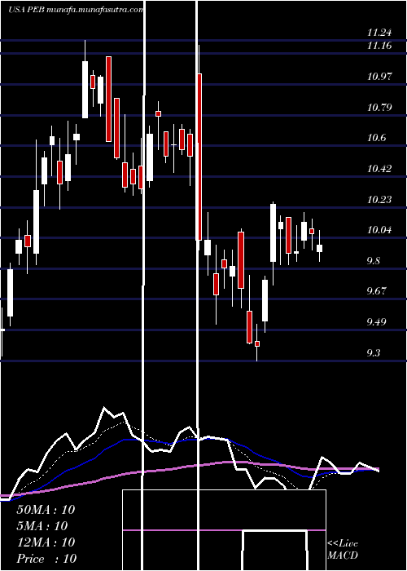This screenshot has height=571, width=407.
Task: Click the 9.49 price axis label
Action: pos(376,322)
